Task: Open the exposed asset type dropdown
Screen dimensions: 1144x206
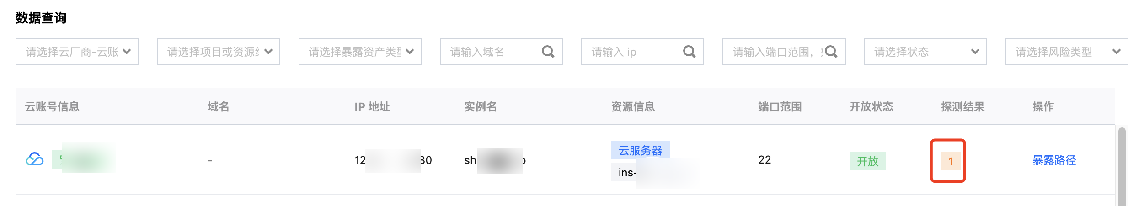Action: coord(359,52)
